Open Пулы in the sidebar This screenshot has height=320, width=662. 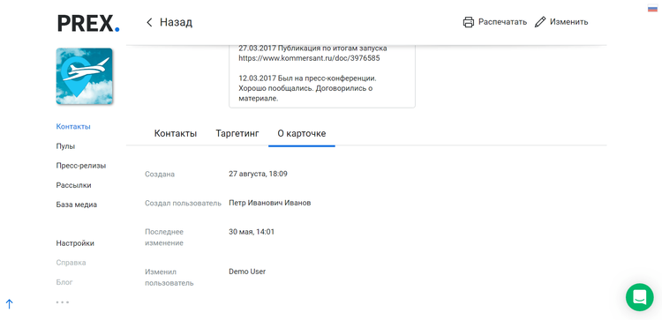coord(65,146)
